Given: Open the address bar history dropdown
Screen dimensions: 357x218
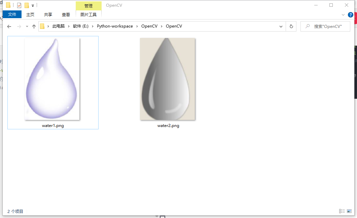Looking at the screenshot, I should point(281,27).
